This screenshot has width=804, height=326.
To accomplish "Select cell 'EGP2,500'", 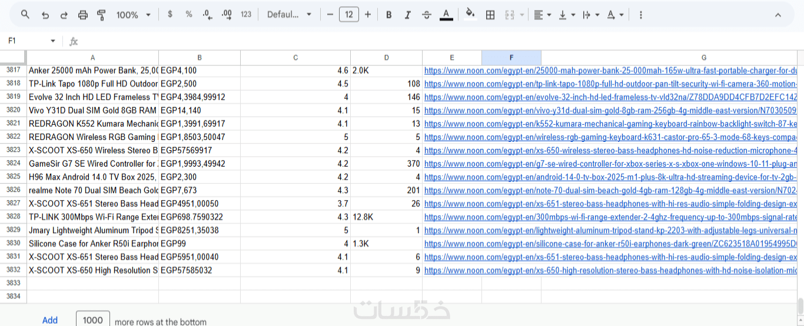I will (x=200, y=84).
